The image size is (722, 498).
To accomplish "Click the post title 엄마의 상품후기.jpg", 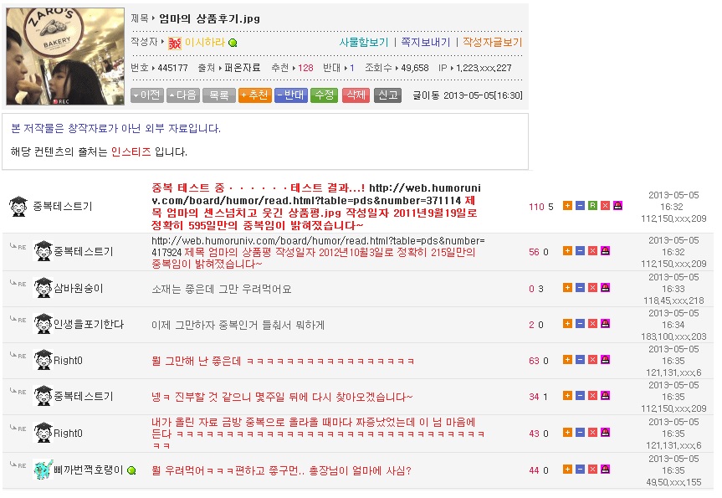I will pos(209,19).
